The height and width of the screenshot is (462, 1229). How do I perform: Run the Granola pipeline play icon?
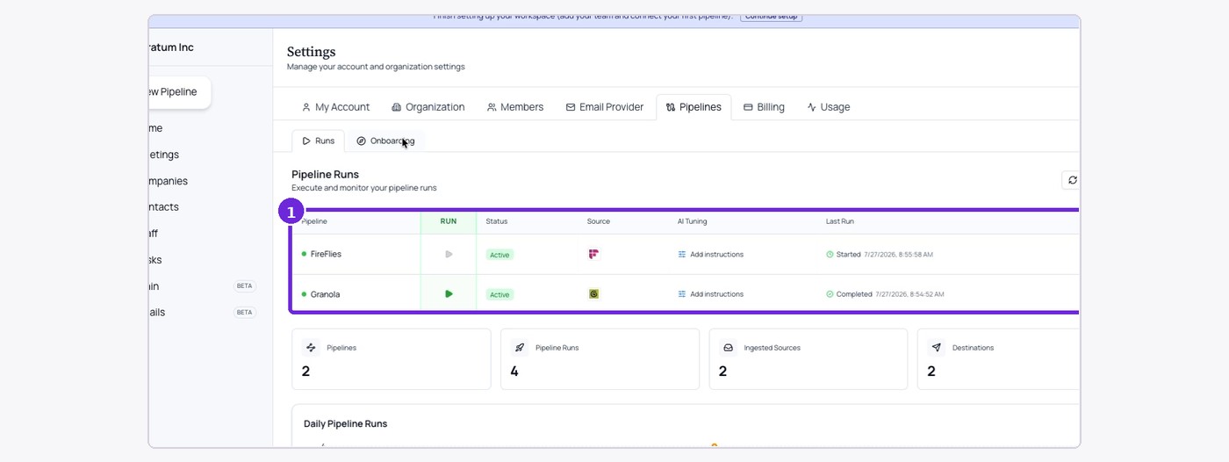pos(449,294)
